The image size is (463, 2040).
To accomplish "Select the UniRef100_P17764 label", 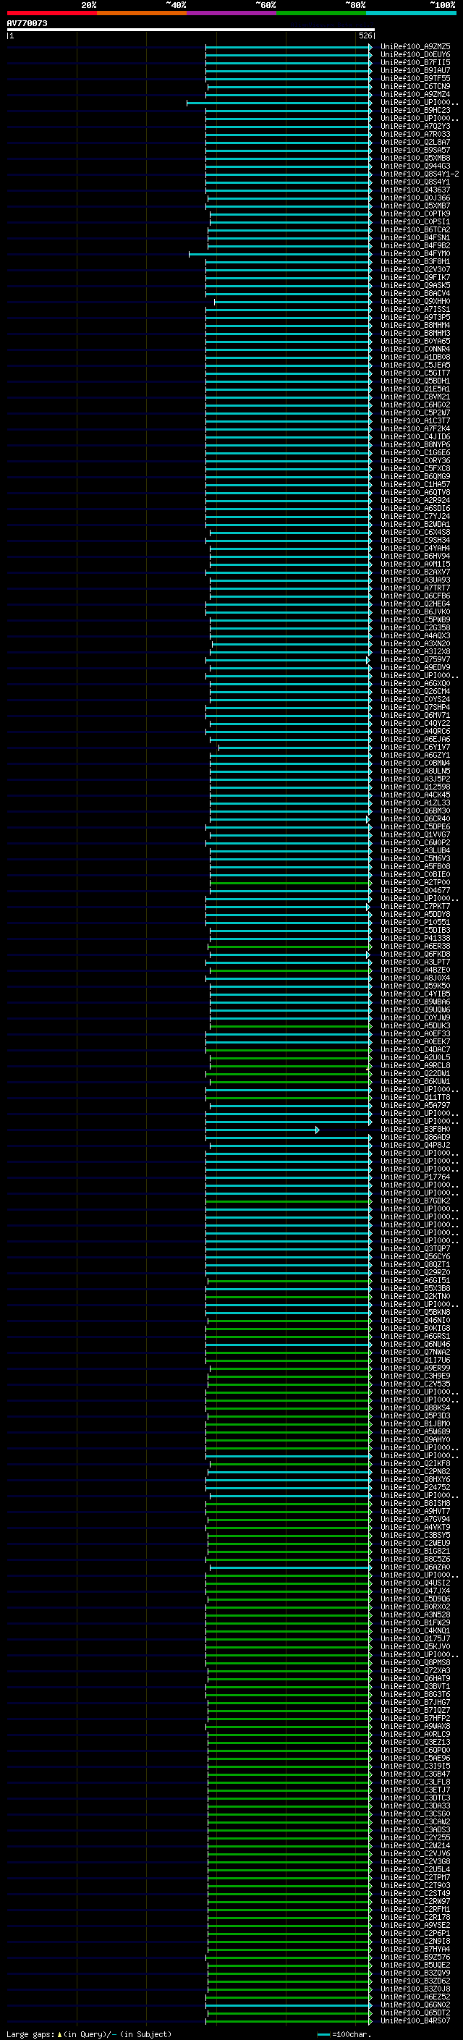I will pyautogui.click(x=415, y=1177).
